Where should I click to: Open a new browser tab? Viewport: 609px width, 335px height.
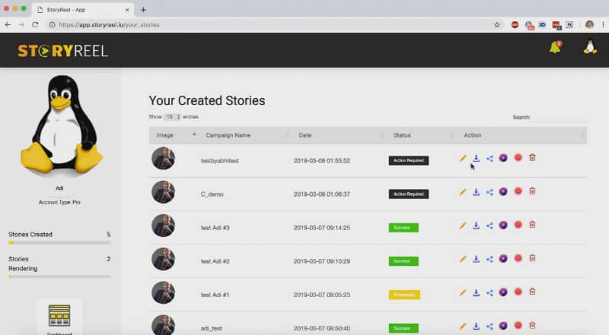pos(143,10)
